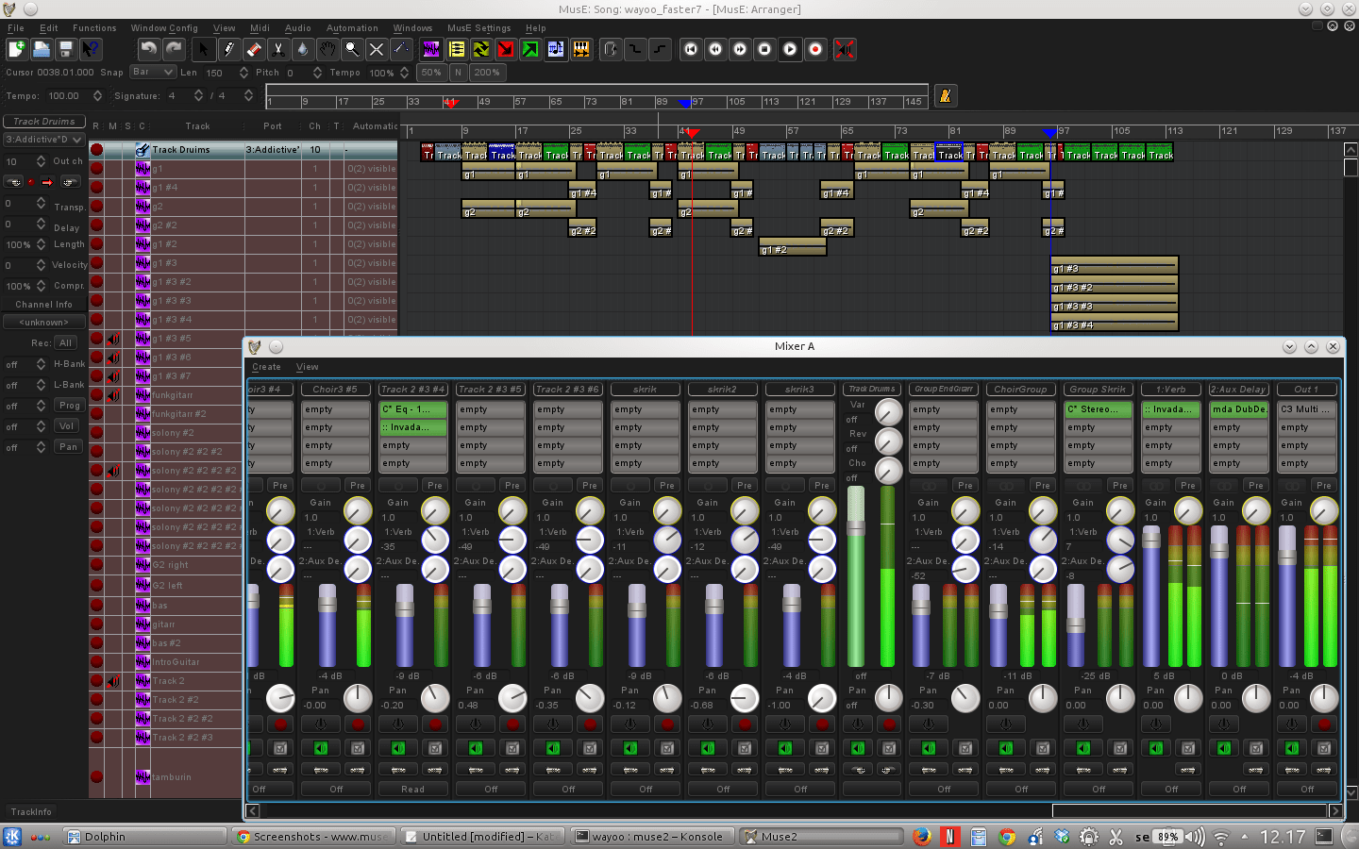
Task: Click the Track Drums volume fader
Action: click(854, 528)
